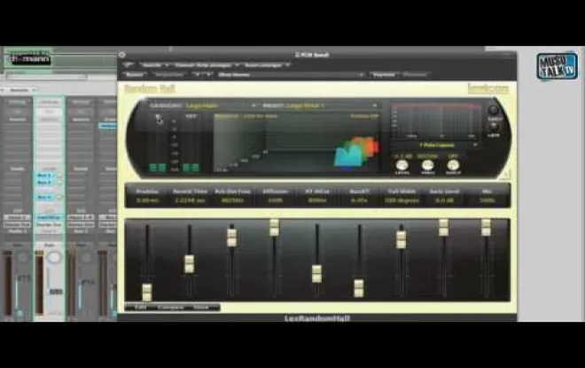The width and height of the screenshot is (585, 368).
Task: Click the Rvb Out Freq parameter value
Action: point(232,200)
